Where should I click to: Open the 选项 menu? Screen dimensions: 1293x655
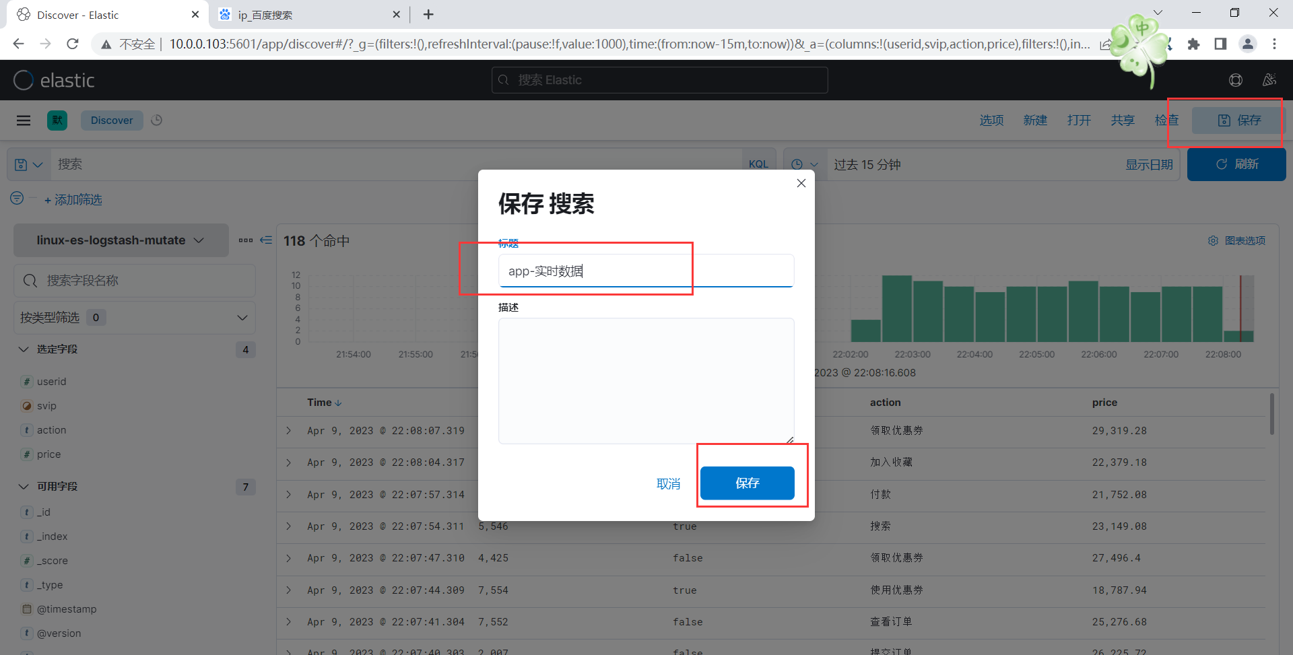click(991, 120)
